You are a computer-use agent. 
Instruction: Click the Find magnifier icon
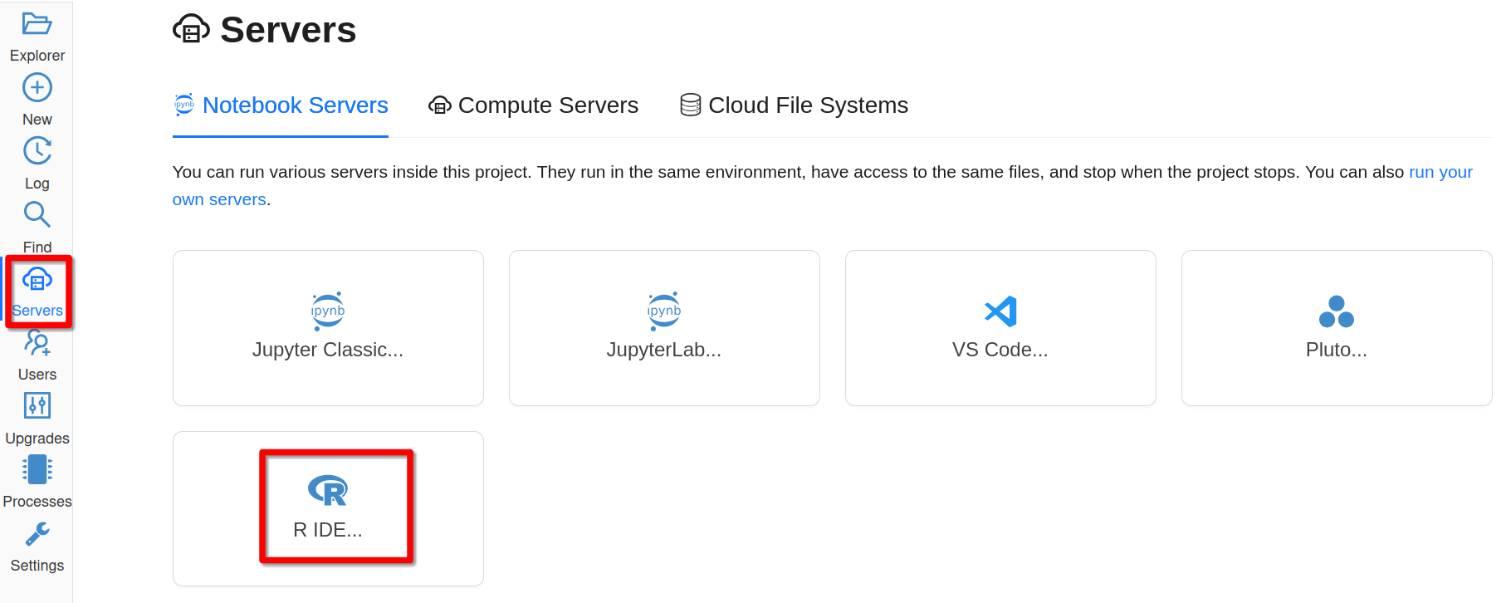coord(37,215)
